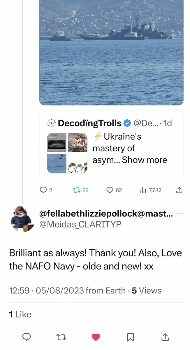Open the three-dot more options menu
The height and width of the screenshot is (350, 190).
(180, 214)
